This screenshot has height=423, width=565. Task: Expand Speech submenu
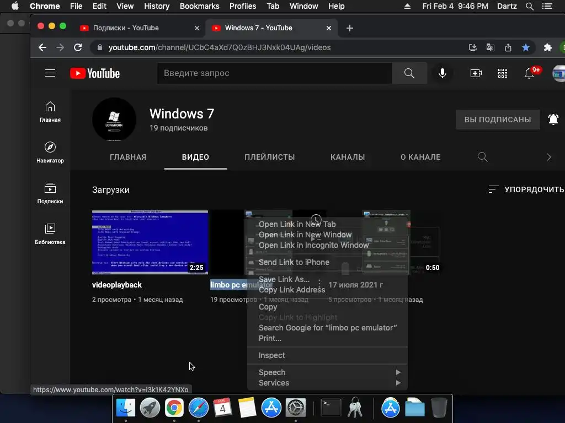pyautogui.click(x=327, y=372)
